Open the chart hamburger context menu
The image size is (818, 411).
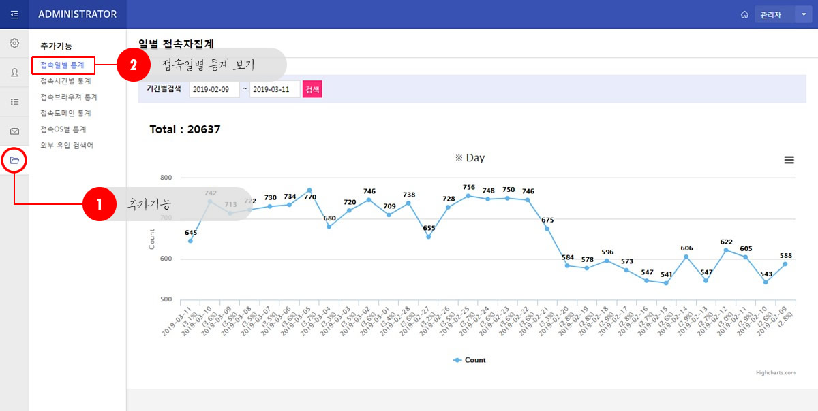(x=789, y=160)
